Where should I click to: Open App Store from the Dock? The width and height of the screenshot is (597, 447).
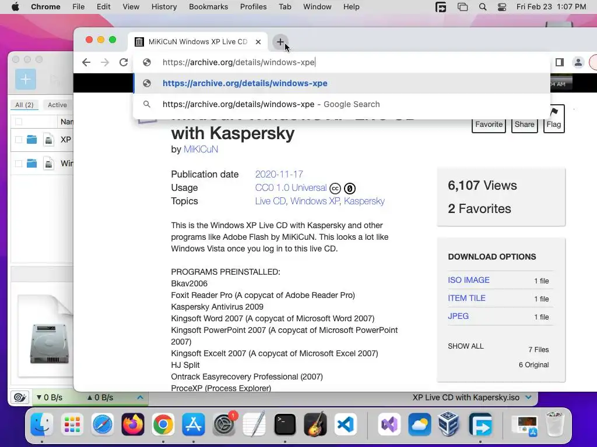click(x=194, y=424)
